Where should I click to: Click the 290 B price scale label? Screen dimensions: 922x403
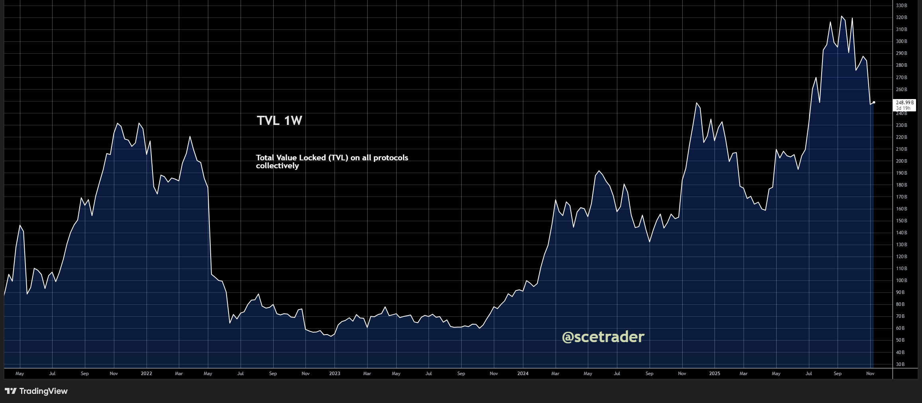pos(901,53)
